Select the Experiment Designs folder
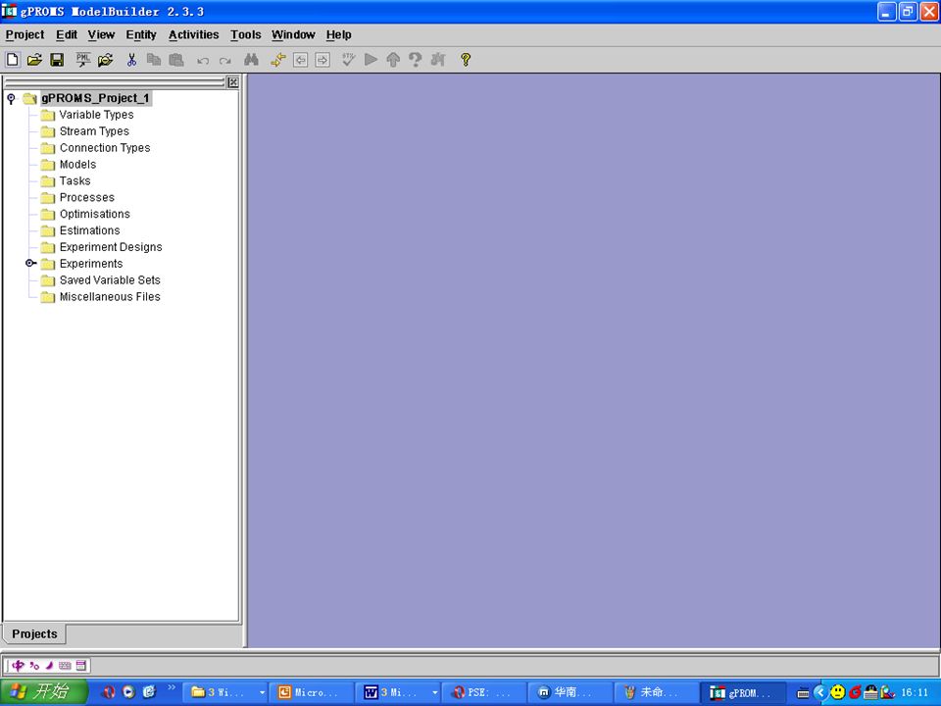Image resolution: width=941 pixels, height=706 pixels. (111, 247)
